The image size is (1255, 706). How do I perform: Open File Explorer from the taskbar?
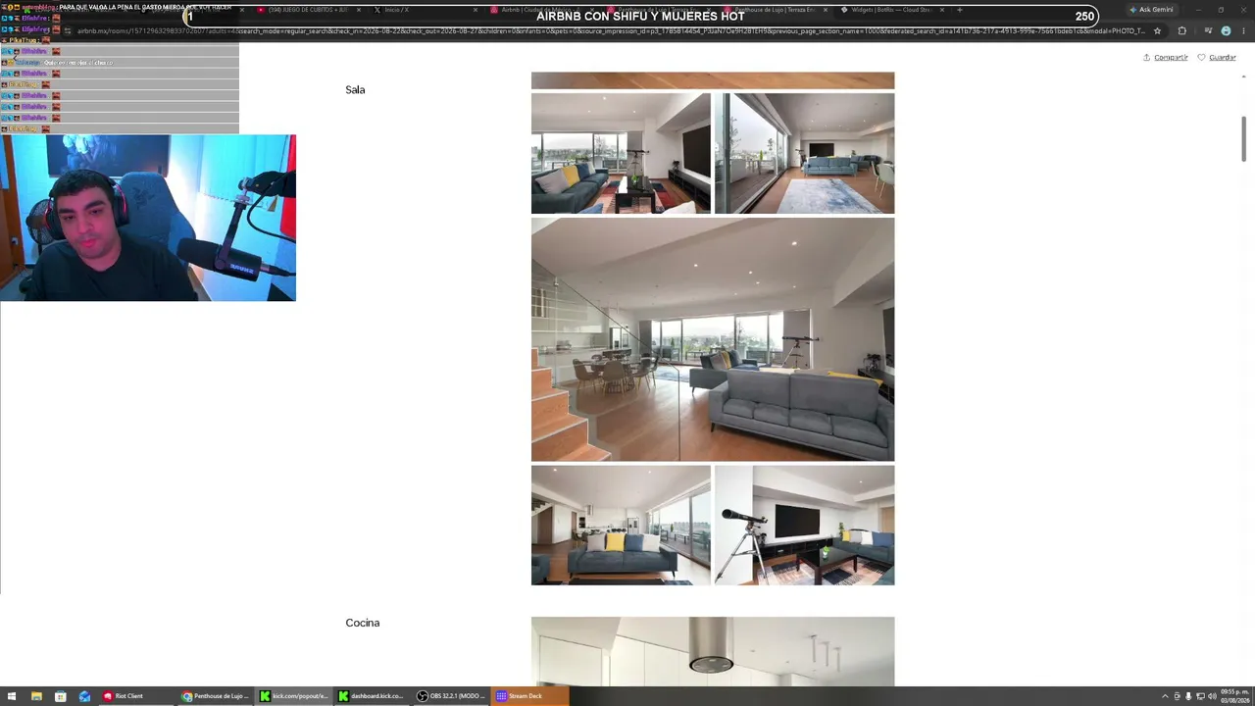(36, 696)
